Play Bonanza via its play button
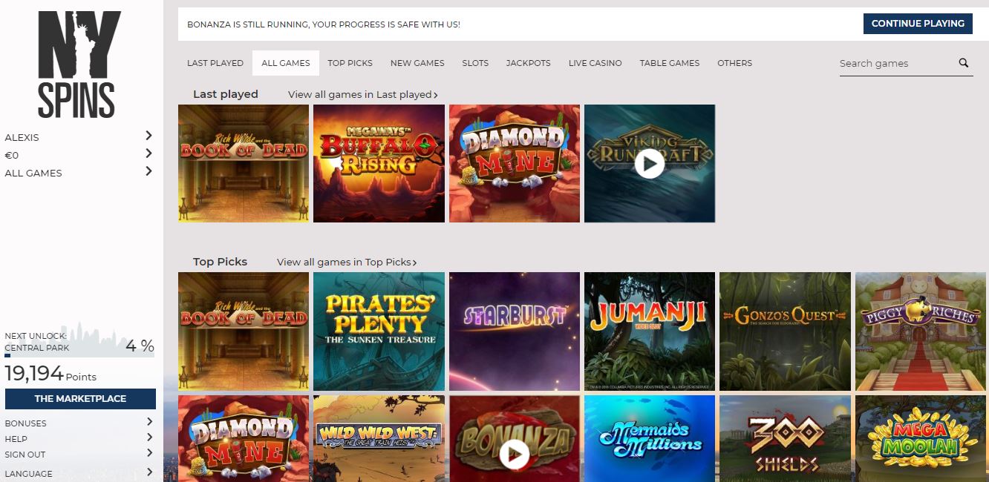Screen dimensions: 989x482 click(514, 453)
